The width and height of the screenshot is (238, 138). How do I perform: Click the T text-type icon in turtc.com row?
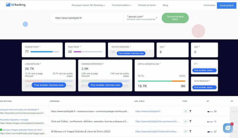point(190,132)
